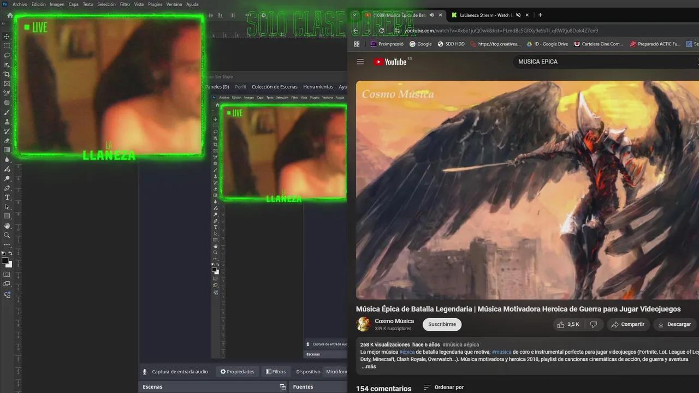Open the Cosmo Música channel avatar
The height and width of the screenshot is (393, 699).
tap(363, 324)
